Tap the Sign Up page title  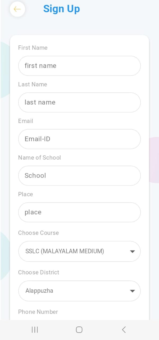tap(61, 9)
